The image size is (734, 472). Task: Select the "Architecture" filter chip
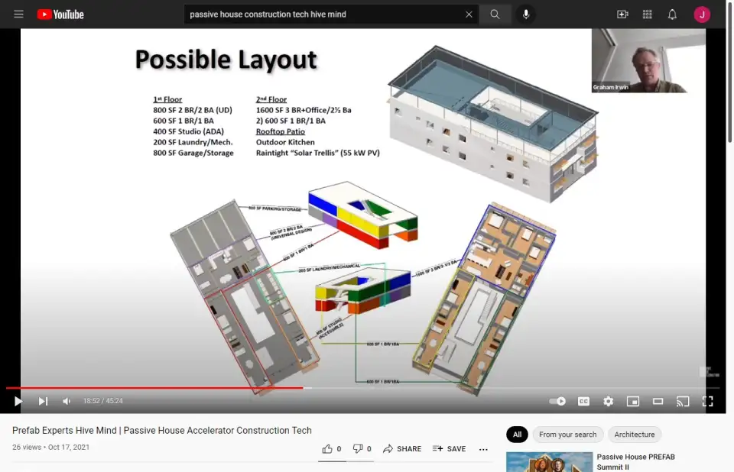coord(635,435)
